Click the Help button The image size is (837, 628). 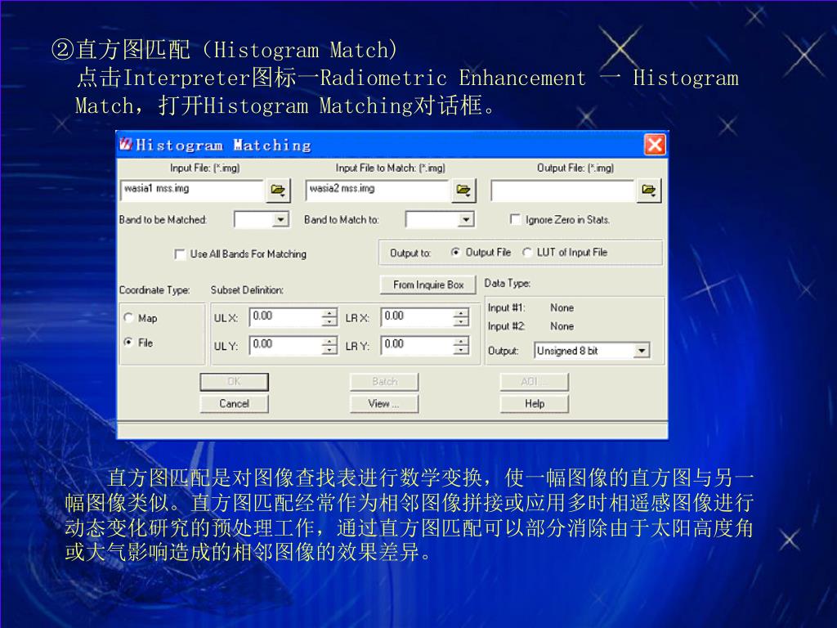tap(535, 404)
